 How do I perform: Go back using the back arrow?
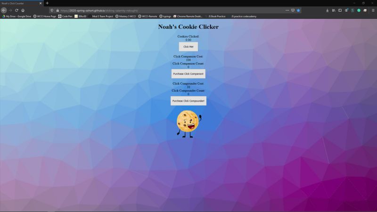(4, 10)
